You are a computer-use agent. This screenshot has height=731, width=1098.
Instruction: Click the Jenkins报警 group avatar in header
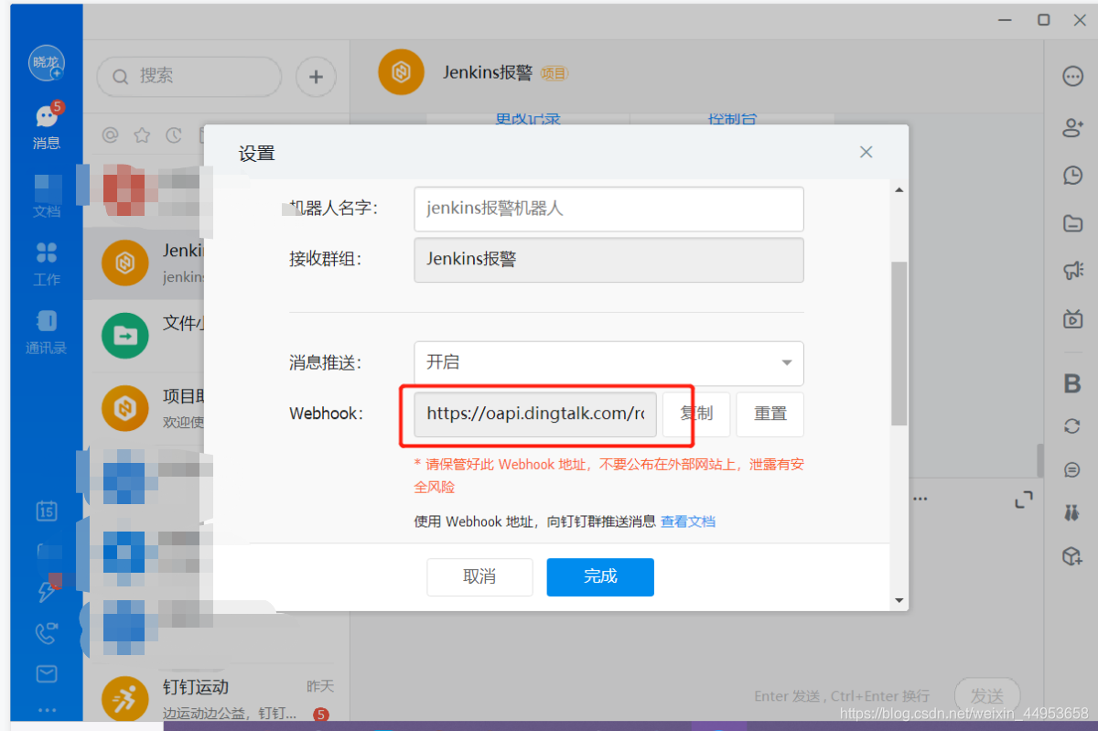pos(401,72)
